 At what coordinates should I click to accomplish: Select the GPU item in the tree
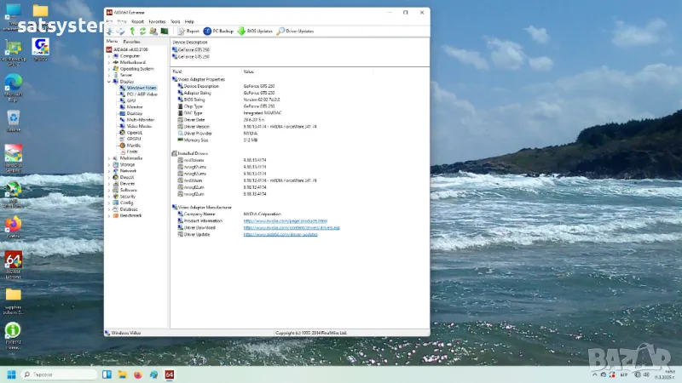point(130,100)
